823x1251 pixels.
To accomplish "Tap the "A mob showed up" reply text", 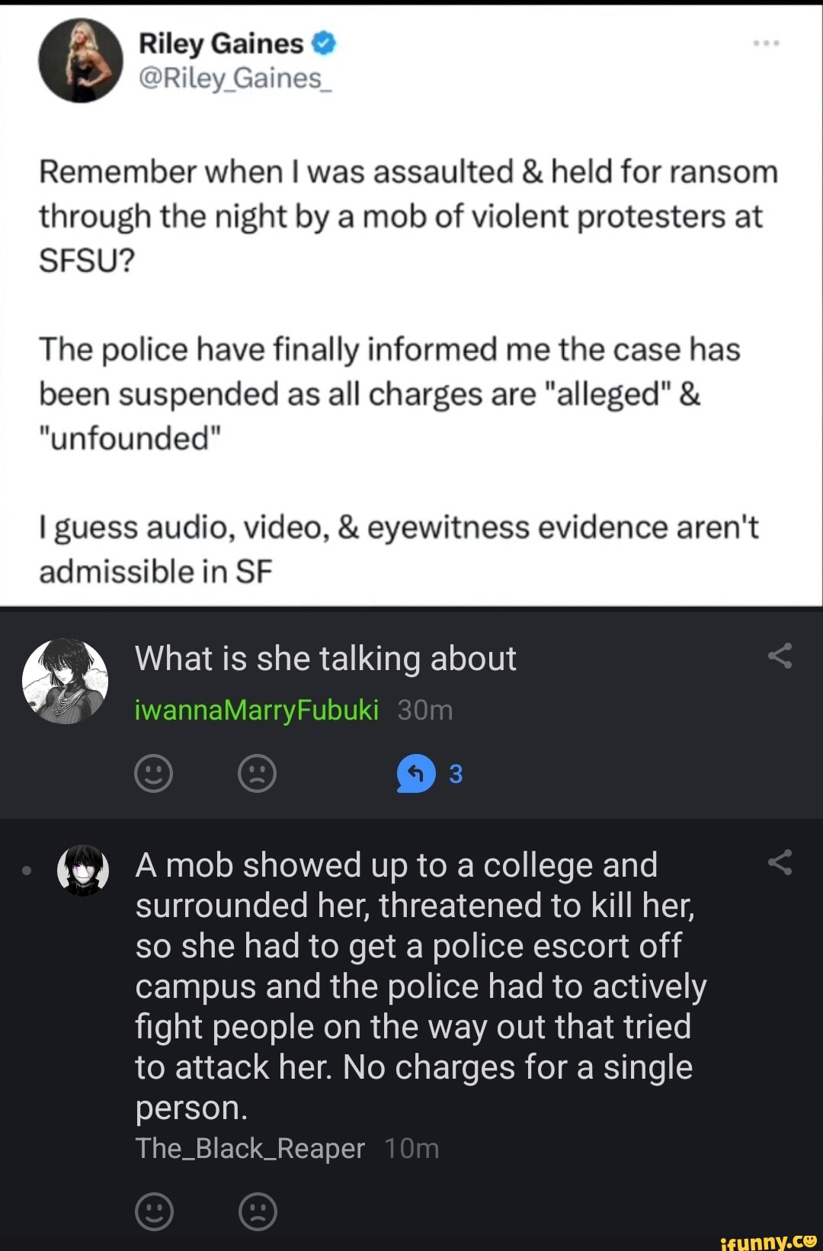I will point(421,986).
